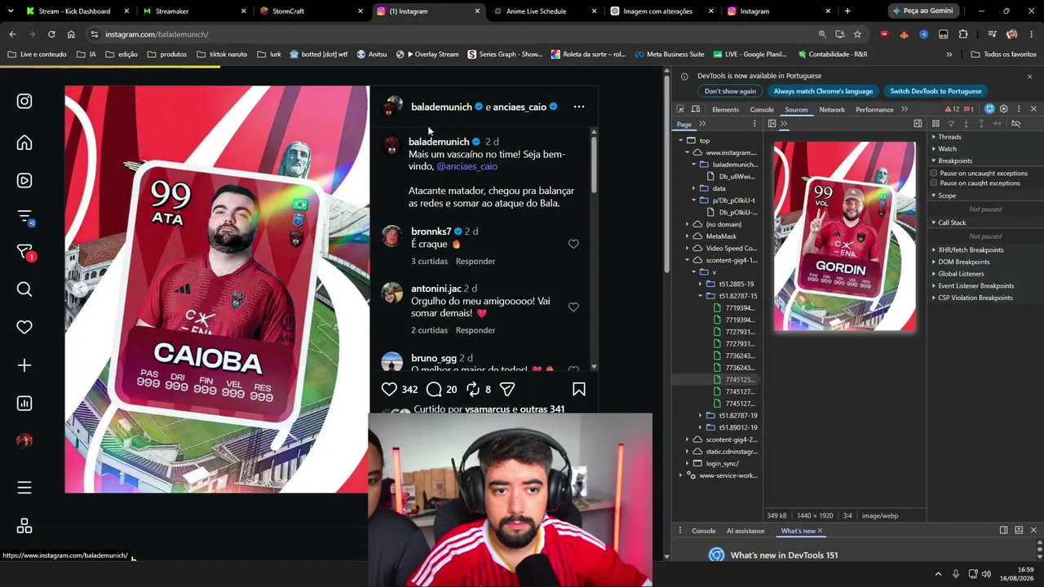This screenshot has height=587, width=1044.
Task: Open the "Peça ao Gemini" button
Action: (922, 11)
